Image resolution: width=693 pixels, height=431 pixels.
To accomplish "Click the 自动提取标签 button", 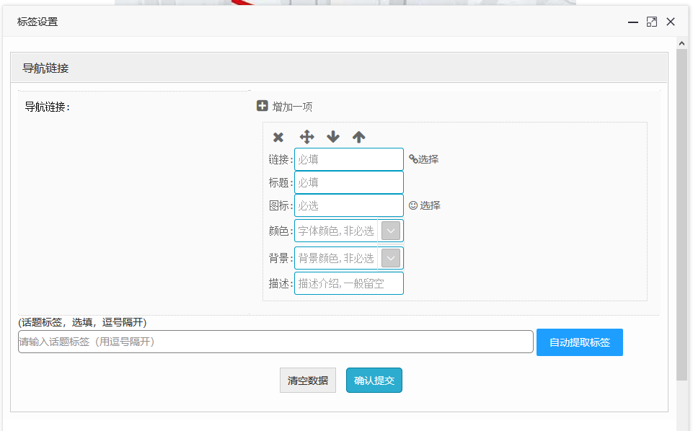I will tap(579, 342).
